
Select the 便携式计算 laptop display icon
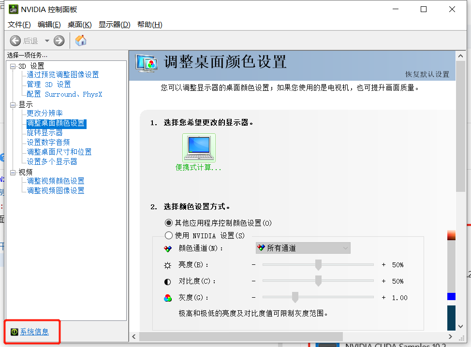tap(199, 148)
